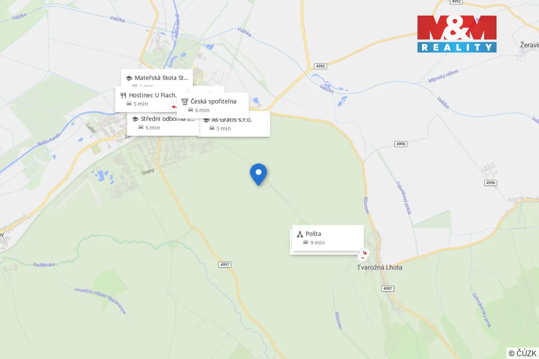The width and height of the screenshot is (539, 359).
Task: Click the Střední odborná school icon
Action: pos(135,119)
